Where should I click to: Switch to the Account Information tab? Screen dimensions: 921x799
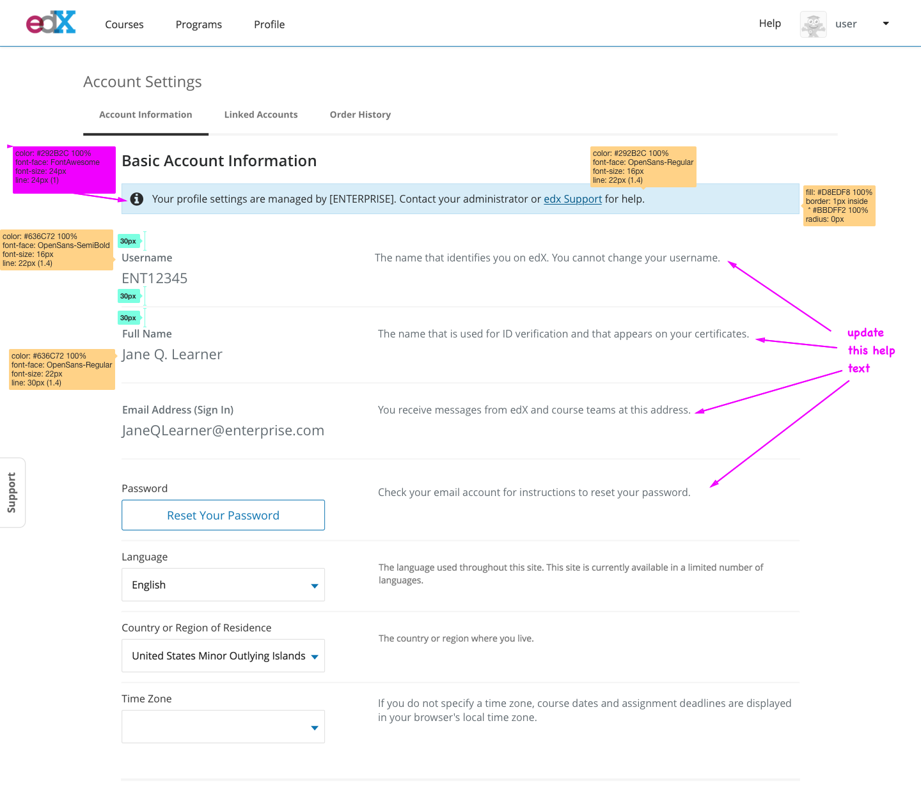146,115
